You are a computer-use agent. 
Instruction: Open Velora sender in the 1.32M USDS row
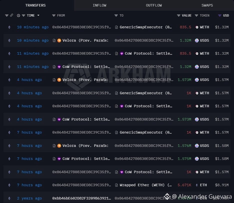pos(85,41)
